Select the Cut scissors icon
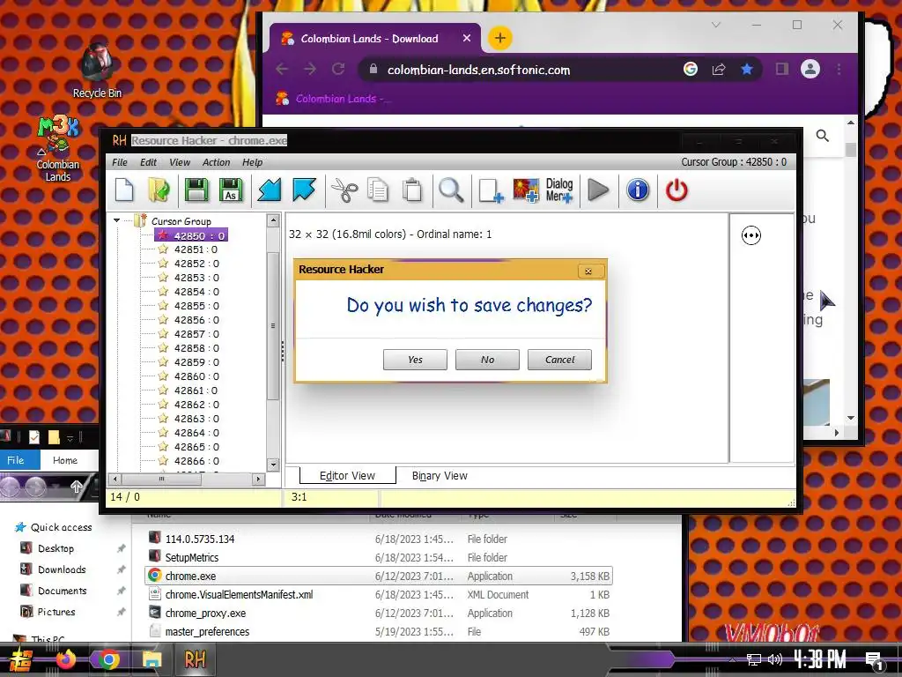Viewport: 902px width, 677px height. 344,190
